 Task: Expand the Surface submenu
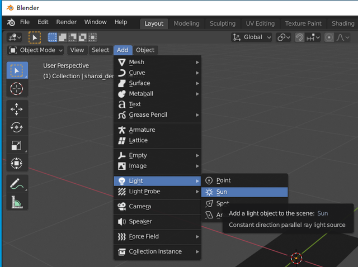click(x=158, y=83)
